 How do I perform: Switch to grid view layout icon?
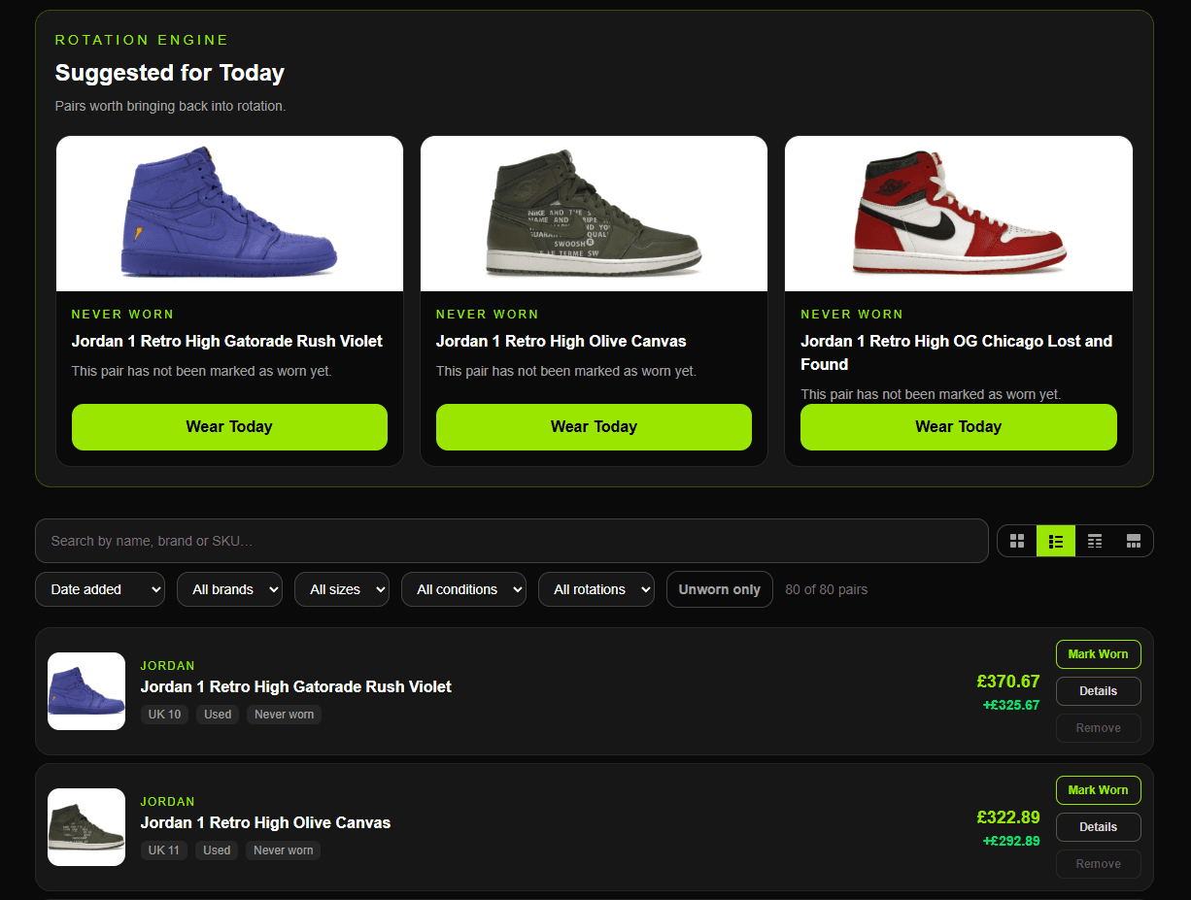pyautogui.click(x=1017, y=541)
